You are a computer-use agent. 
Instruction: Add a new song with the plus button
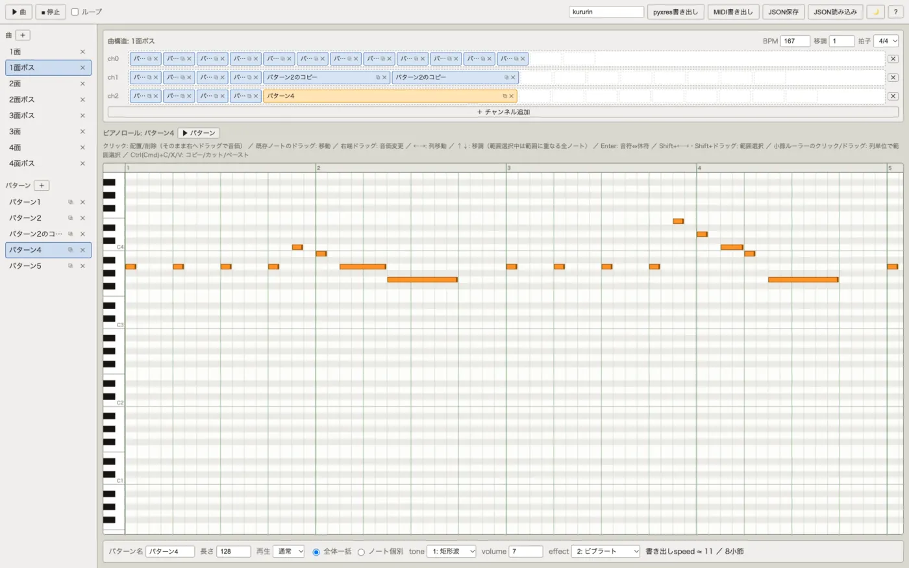pos(23,35)
